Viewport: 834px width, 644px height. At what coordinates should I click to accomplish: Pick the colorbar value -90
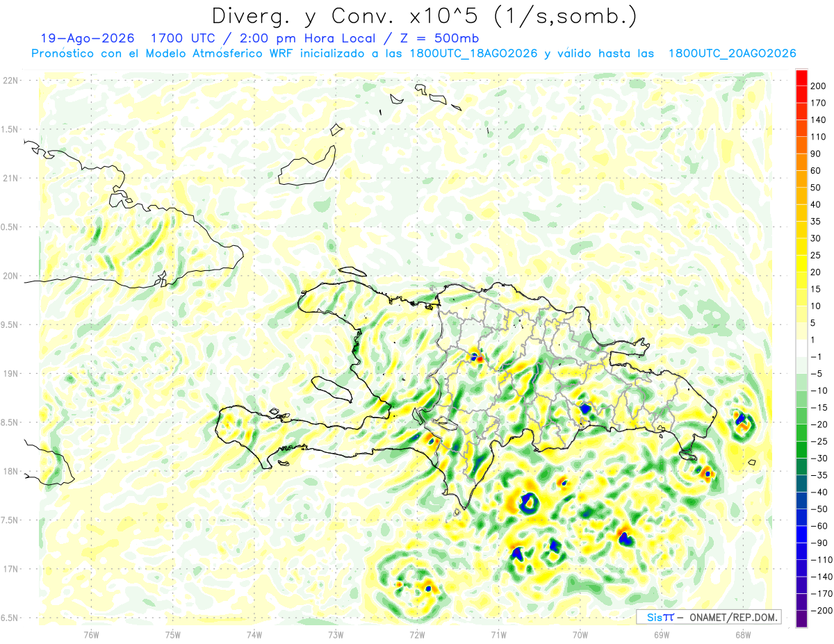pos(820,544)
